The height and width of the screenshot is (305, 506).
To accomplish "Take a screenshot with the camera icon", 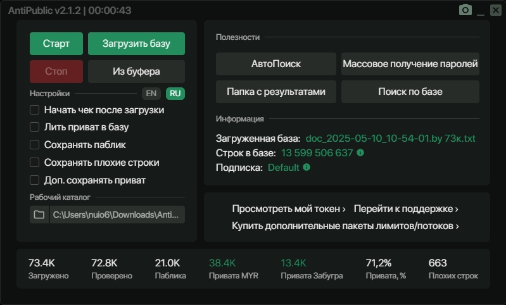I will coord(465,10).
